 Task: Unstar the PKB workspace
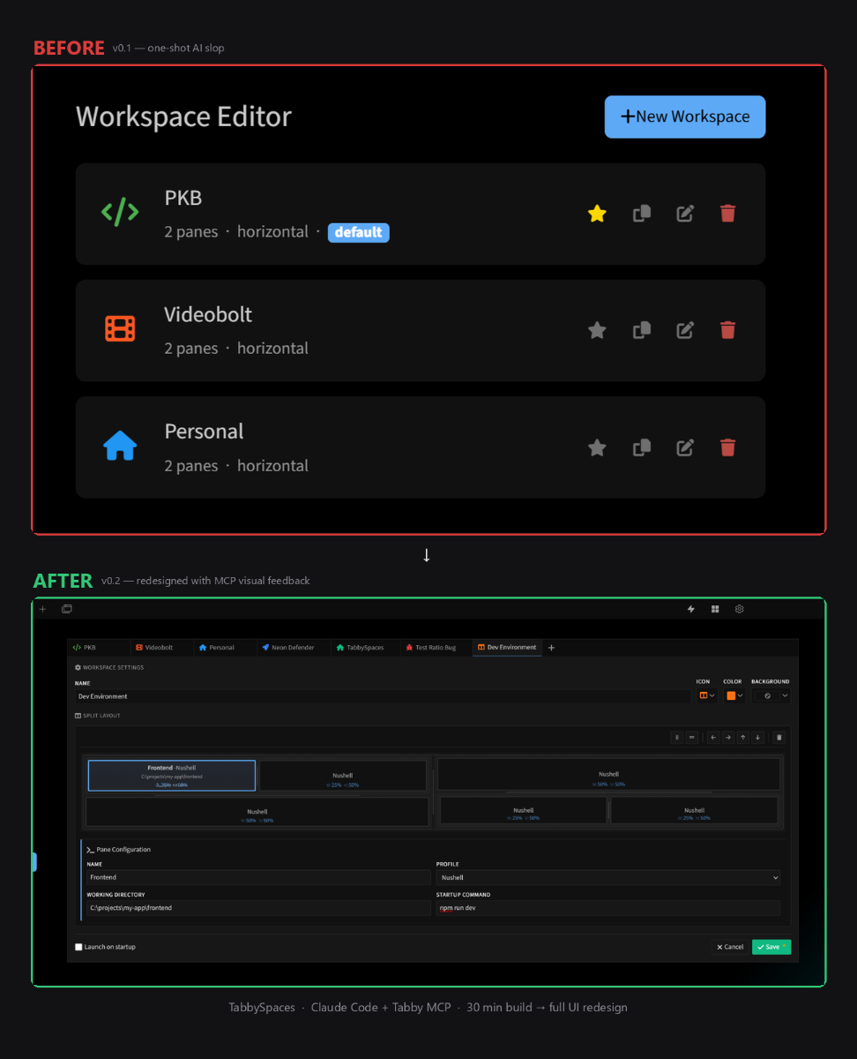tap(597, 213)
